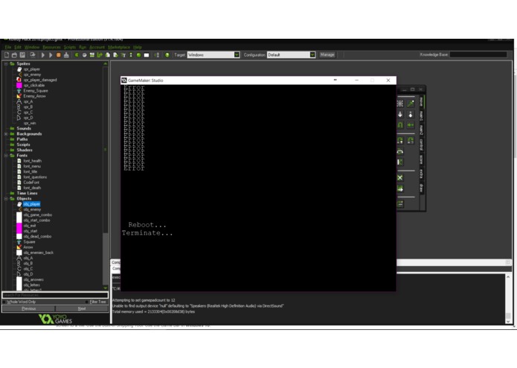The width and height of the screenshot is (517, 368).
Task: Open the Configuration dropdown
Action: coord(312,55)
